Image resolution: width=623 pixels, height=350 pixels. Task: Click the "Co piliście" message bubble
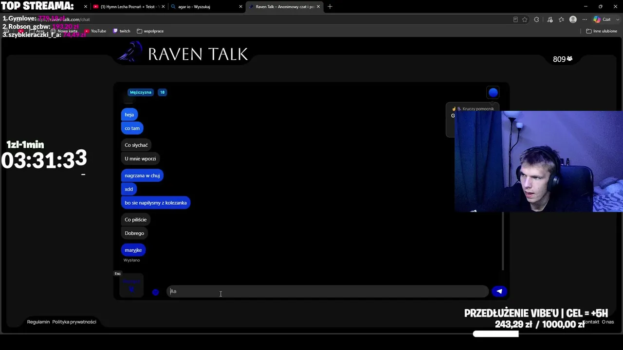tap(135, 220)
